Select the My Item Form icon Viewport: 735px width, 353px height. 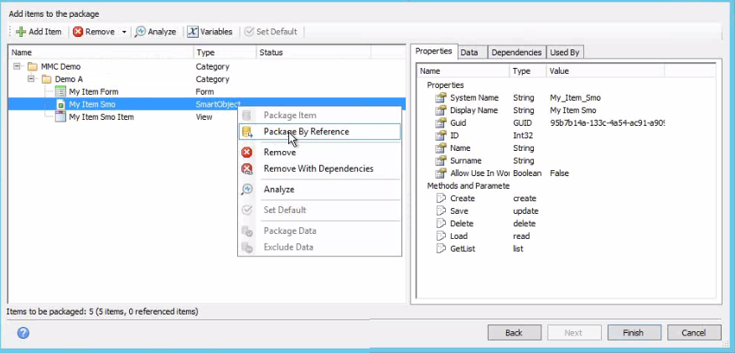[60, 91]
